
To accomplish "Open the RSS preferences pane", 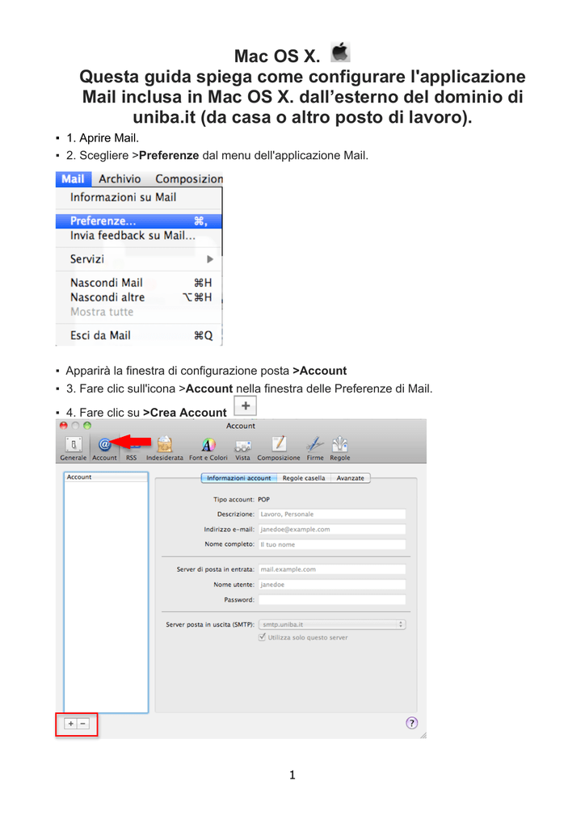I will (132, 449).
